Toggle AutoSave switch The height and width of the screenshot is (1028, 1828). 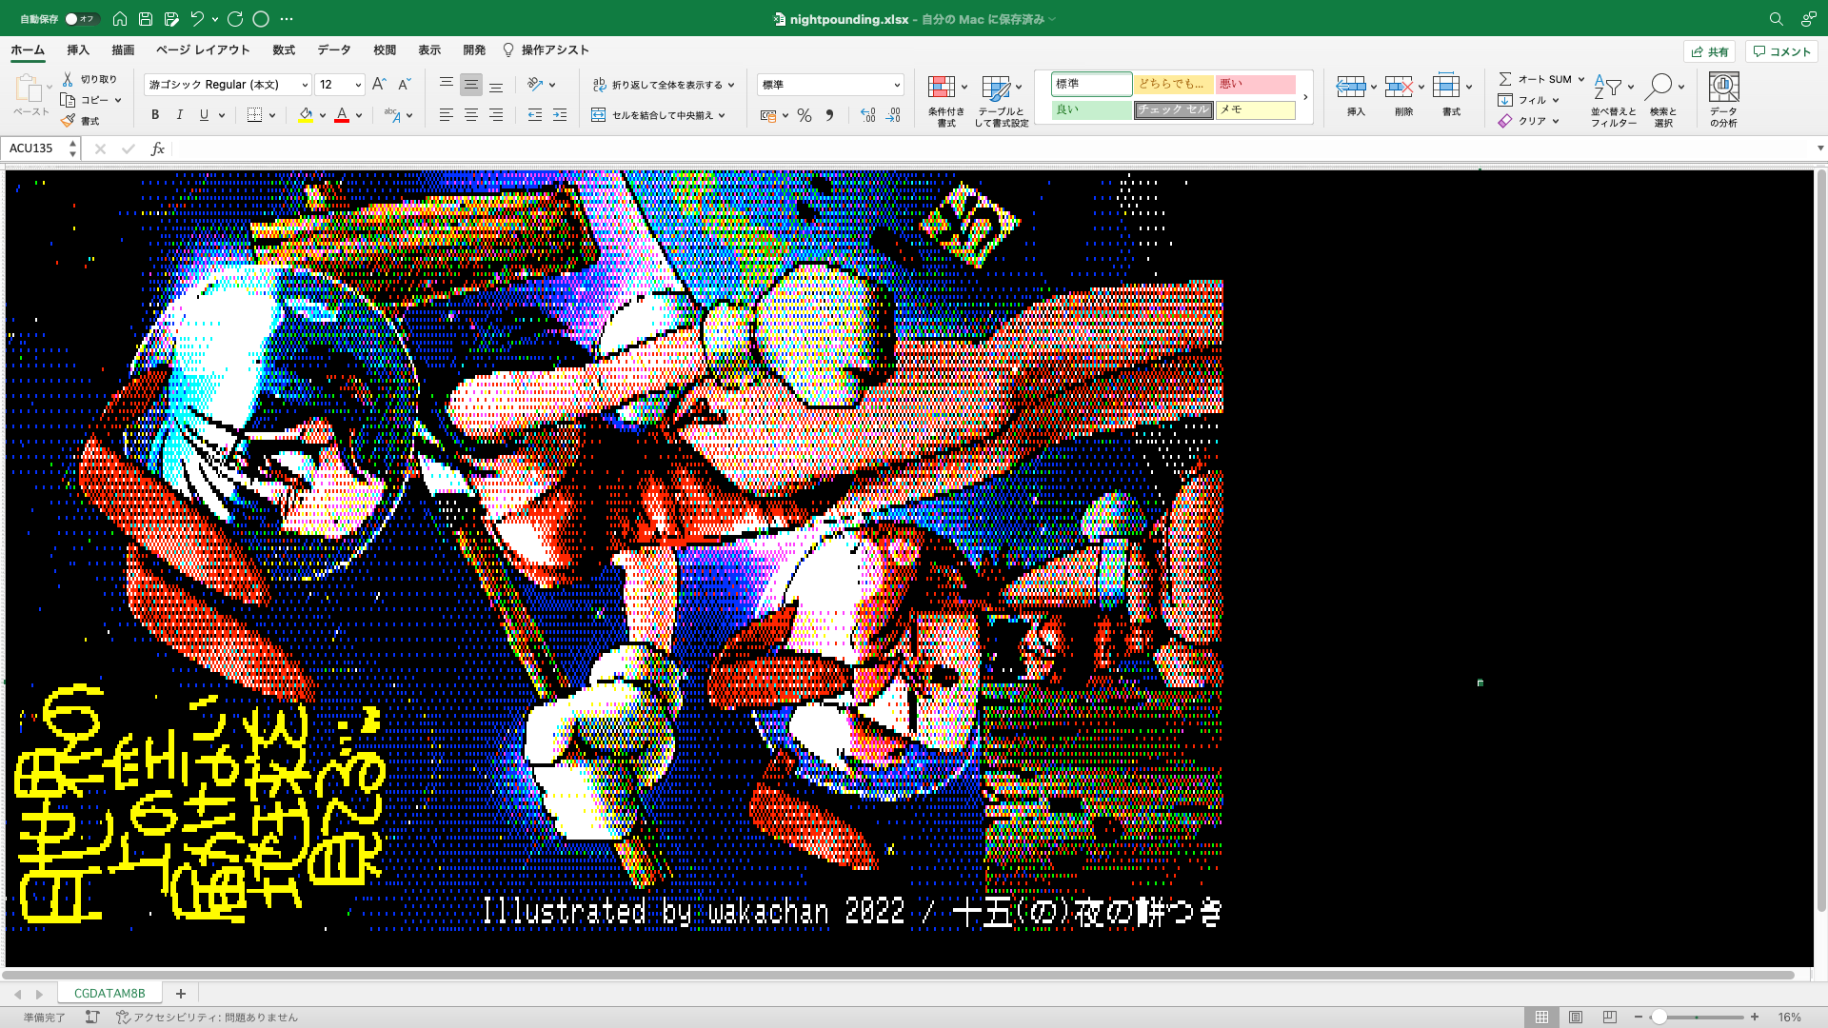point(81,19)
